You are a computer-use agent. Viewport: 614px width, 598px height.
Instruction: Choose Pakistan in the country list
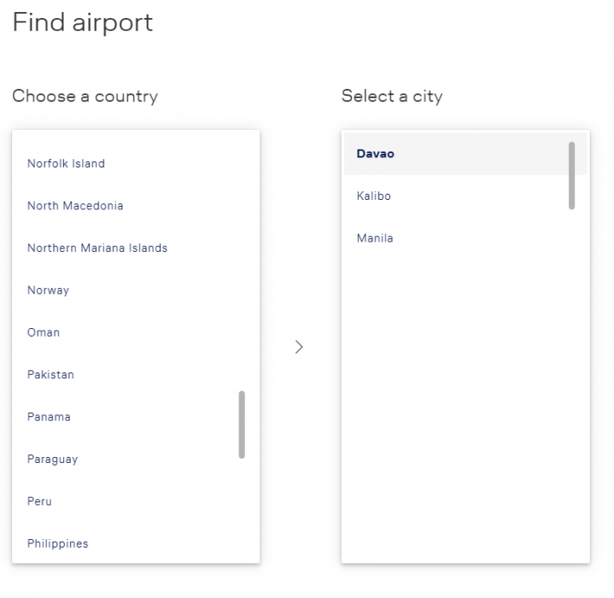click(50, 375)
